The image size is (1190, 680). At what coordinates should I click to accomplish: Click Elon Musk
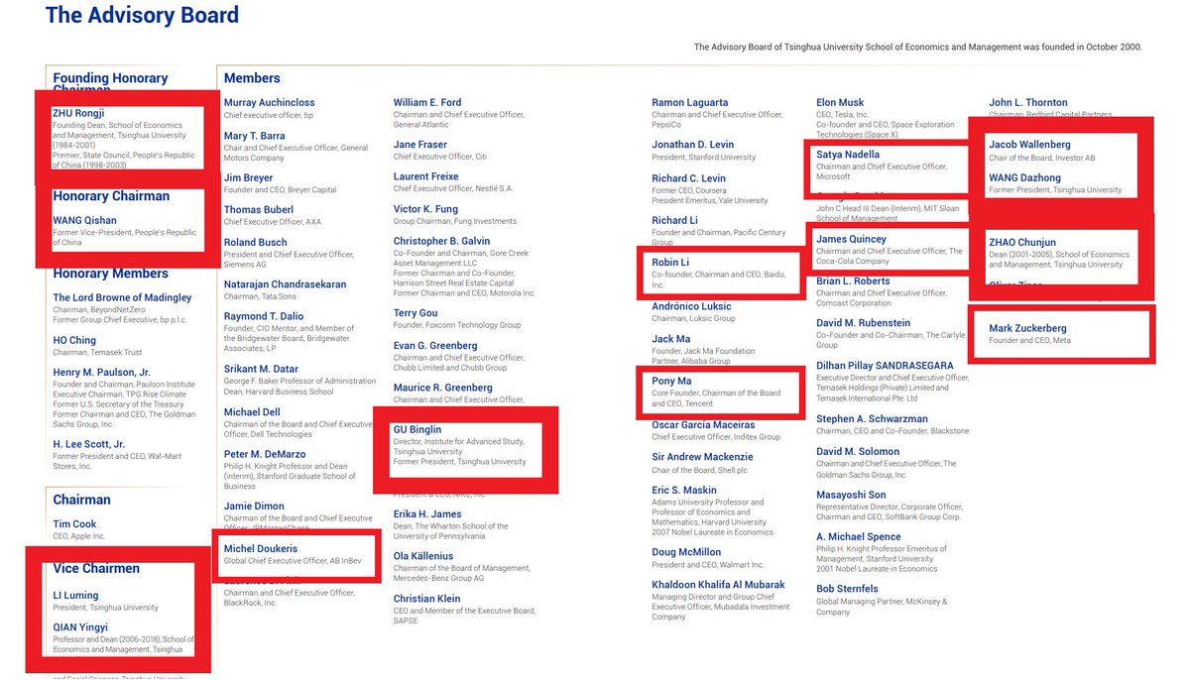coord(840,102)
